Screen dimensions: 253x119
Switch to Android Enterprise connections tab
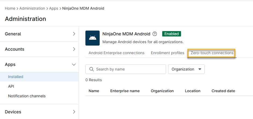click(x=117, y=53)
